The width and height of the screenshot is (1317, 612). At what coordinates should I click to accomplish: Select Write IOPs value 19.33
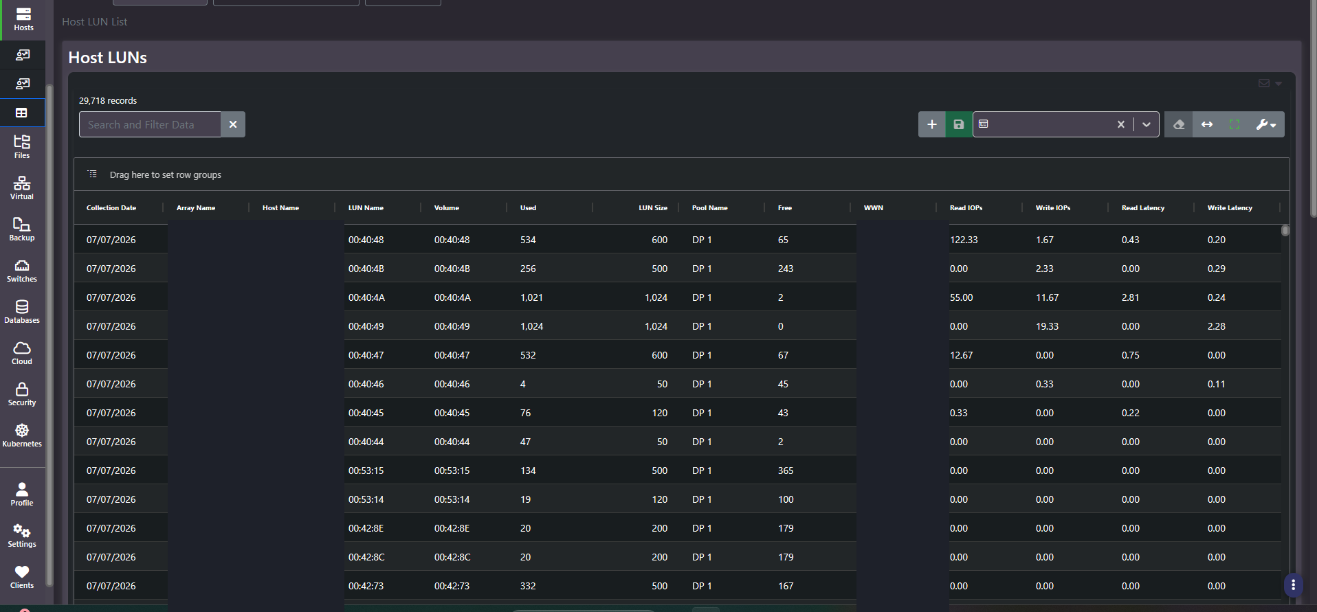(1047, 326)
